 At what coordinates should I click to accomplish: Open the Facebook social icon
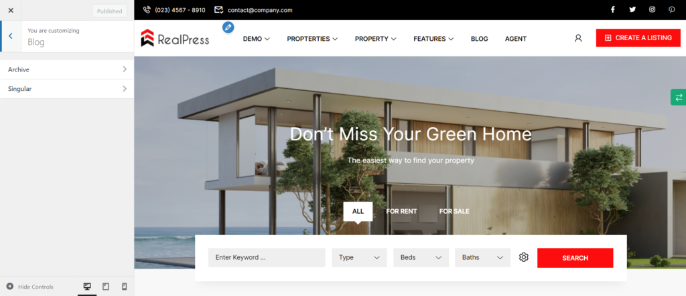pos(613,9)
